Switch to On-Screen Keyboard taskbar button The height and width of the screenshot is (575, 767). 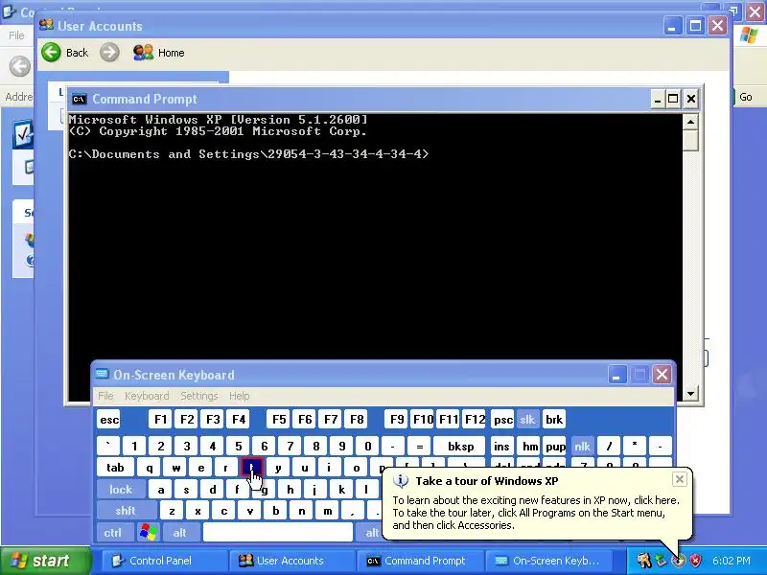(x=546, y=561)
